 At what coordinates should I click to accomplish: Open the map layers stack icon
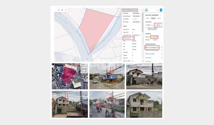coord(62,10)
